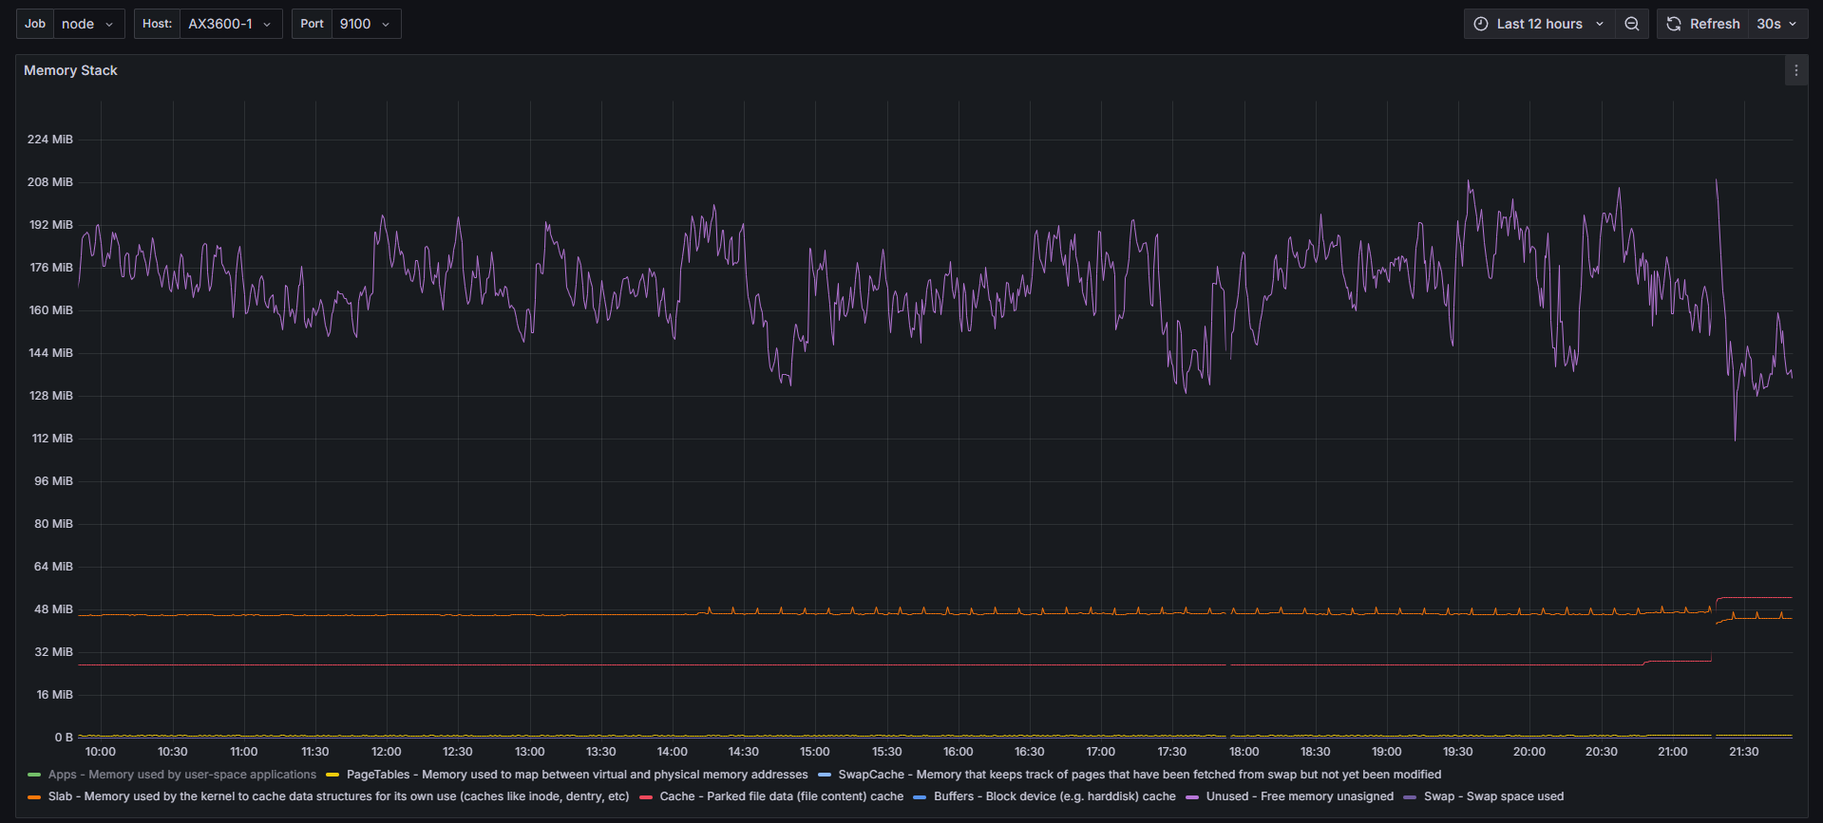Click the Swap series legend color marker
This screenshot has width=1823, height=823.
pyautogui.click(x=1410, y=797)
